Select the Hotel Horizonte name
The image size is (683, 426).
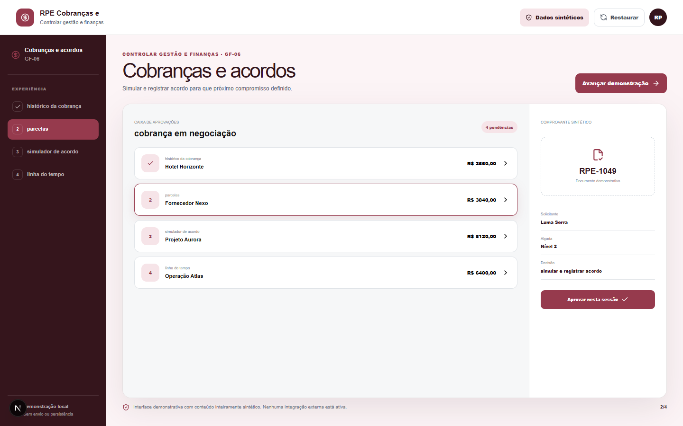[185, 167]
